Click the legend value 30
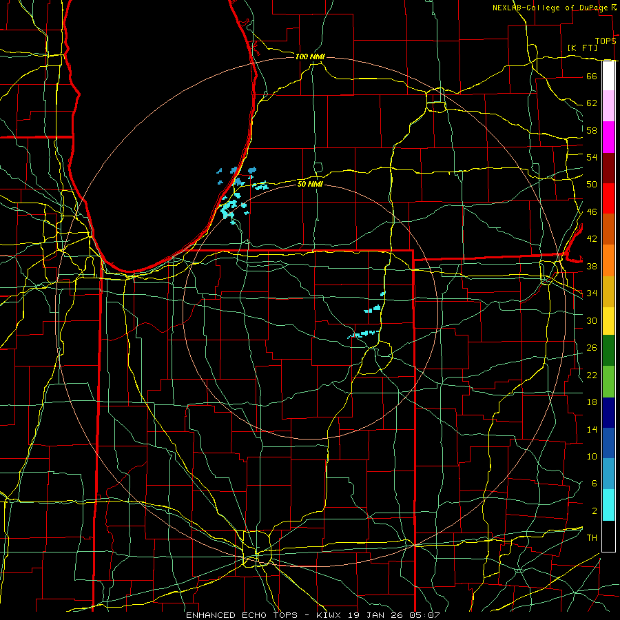 [592, 320]
